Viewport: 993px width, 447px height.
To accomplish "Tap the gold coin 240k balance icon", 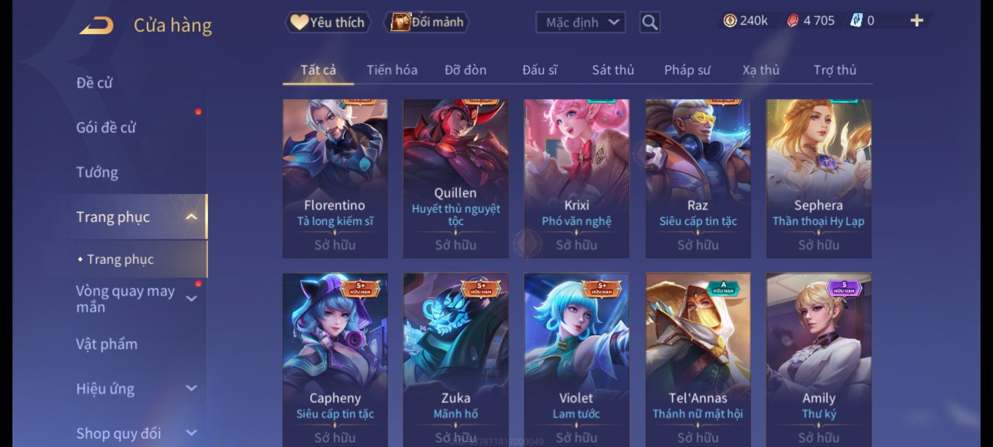I will click(x=730, y=21).
